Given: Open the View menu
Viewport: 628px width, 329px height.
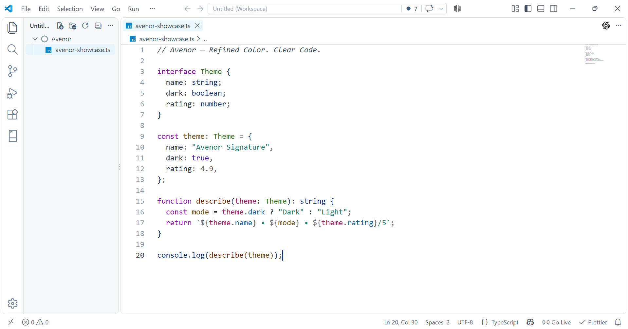Looking at the screenshot, I should [x=97, y=9].
